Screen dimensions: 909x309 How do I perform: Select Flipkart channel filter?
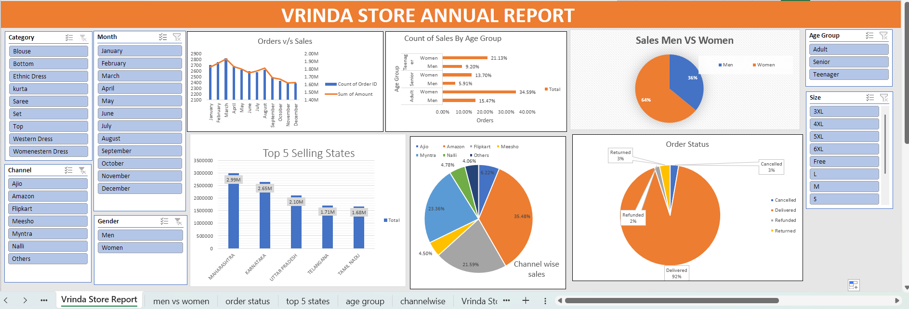click(x=48, y=209)
